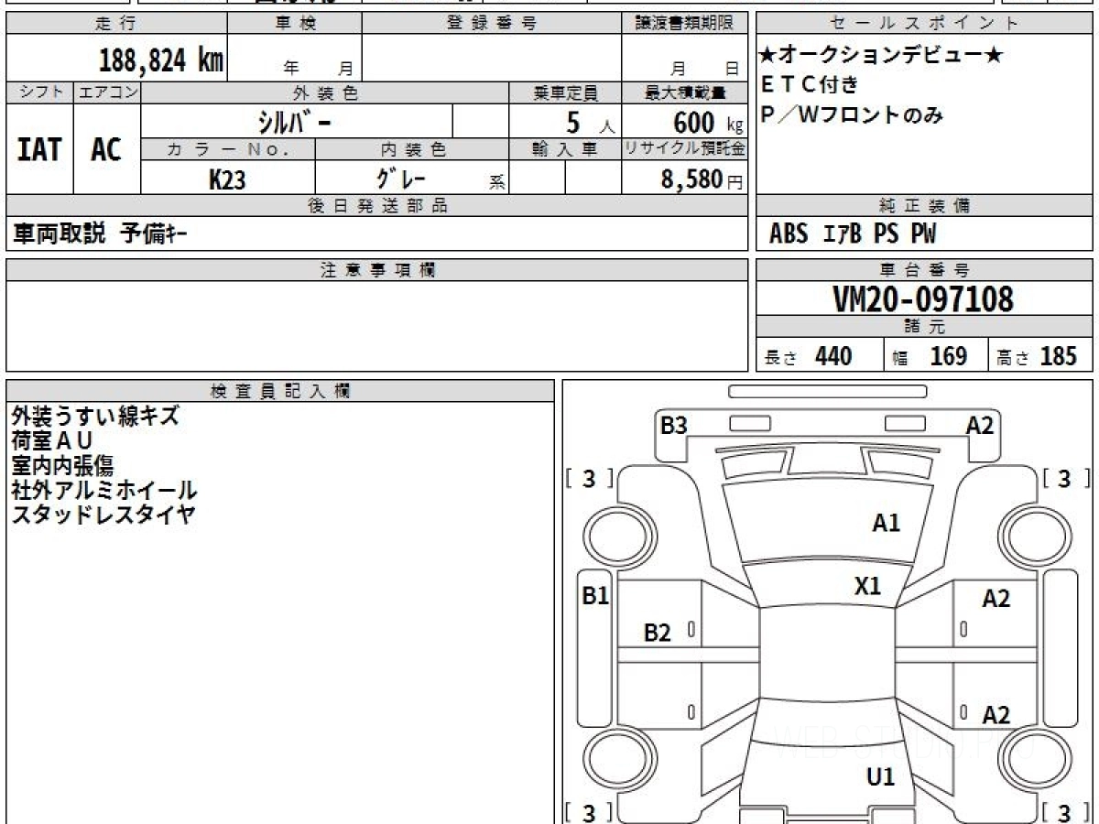Viewport: 1099px width, 824px height.
Task: Select the ABS エアB PS PW equipment line
Action: click(853, 234)
